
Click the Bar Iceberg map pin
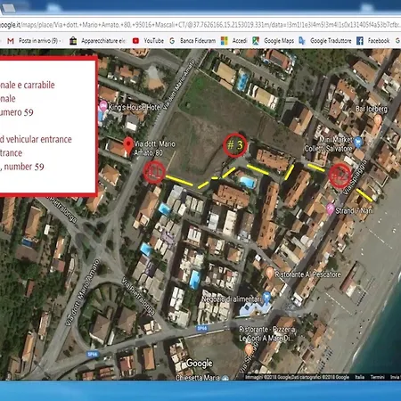[x=378, y=120]
